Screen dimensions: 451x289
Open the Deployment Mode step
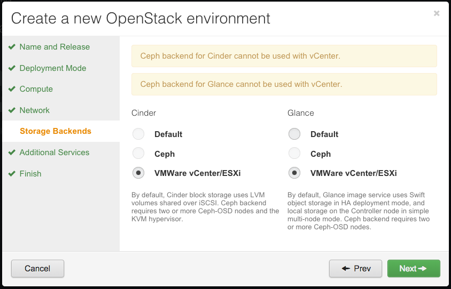53,68
